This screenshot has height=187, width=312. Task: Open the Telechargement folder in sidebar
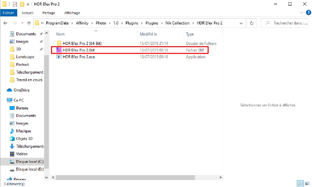30,72
